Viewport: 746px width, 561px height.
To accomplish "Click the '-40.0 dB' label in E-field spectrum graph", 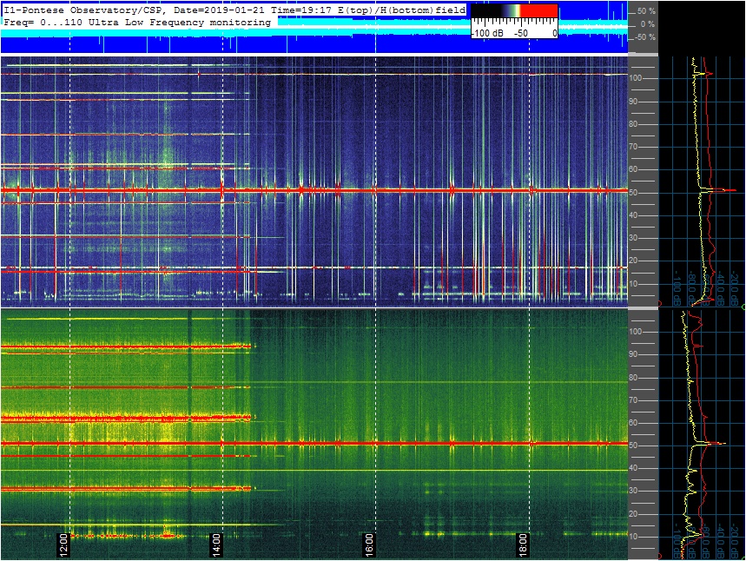I will 720,289.
